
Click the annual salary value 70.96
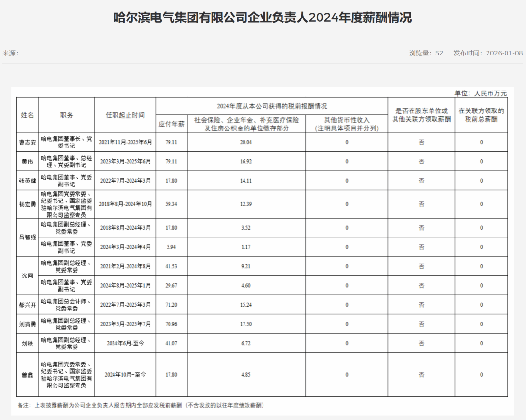pyautogui.click(x=171, y=324)
